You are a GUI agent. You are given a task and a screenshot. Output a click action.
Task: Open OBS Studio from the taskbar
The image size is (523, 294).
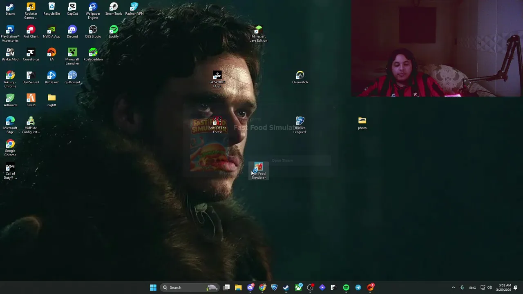point(310,287)
